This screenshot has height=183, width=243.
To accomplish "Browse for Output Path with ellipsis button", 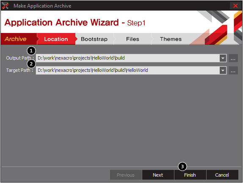I will tap(233, 58).
